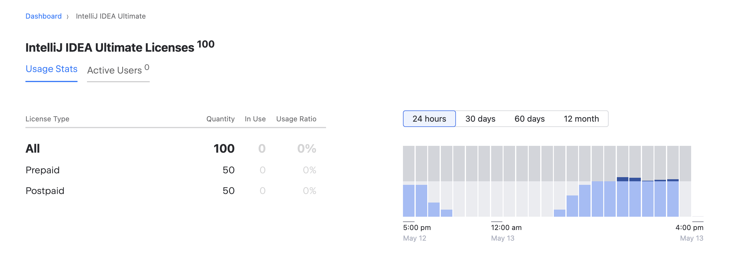
Task: Select the 30 days time range
Action: [x=480, y=119]
